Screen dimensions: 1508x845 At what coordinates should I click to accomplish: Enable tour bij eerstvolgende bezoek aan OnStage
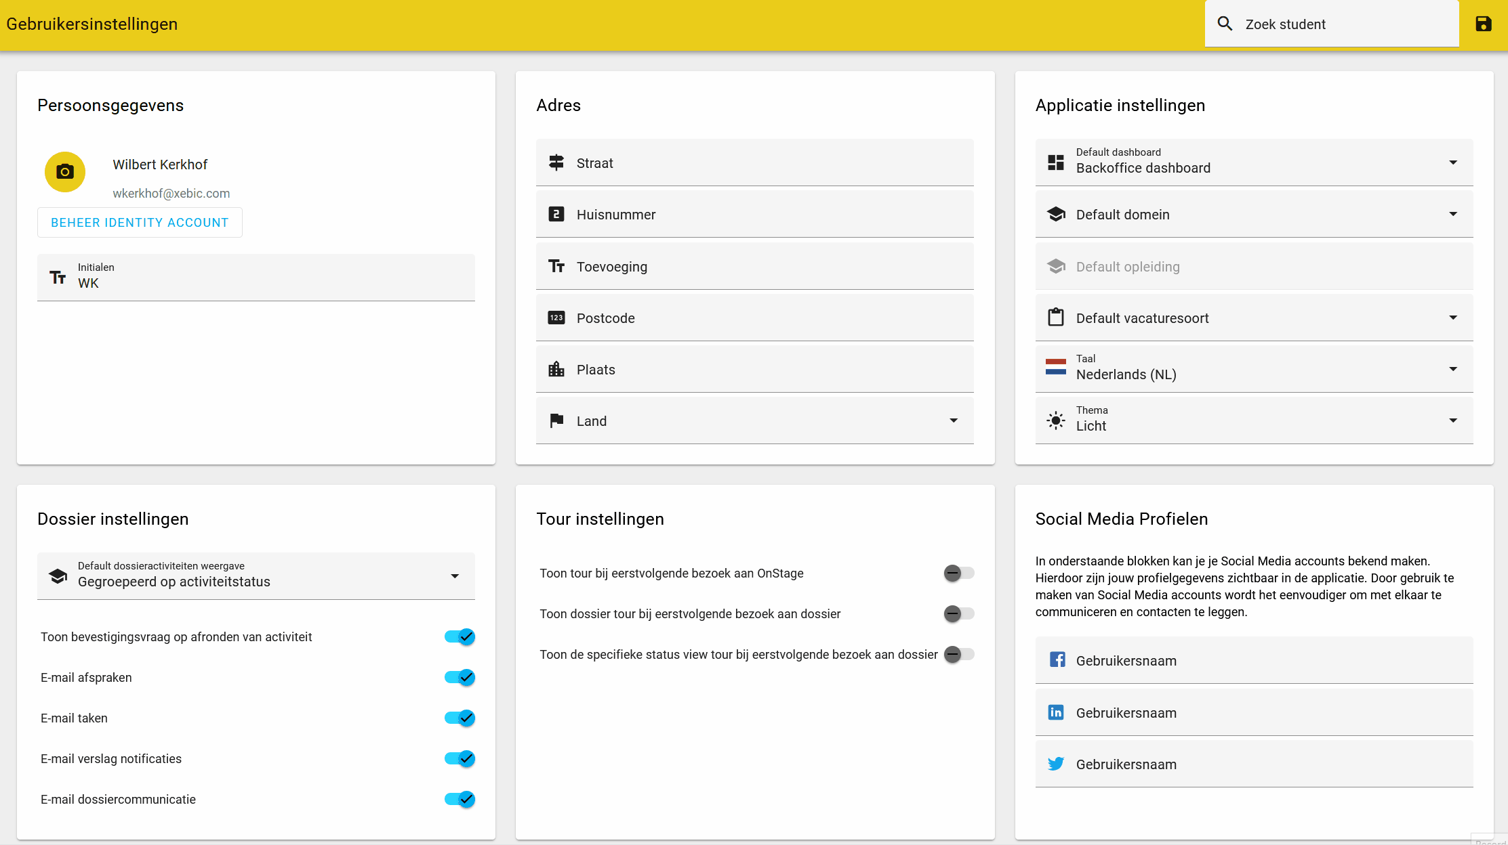[x=958, y=573]
